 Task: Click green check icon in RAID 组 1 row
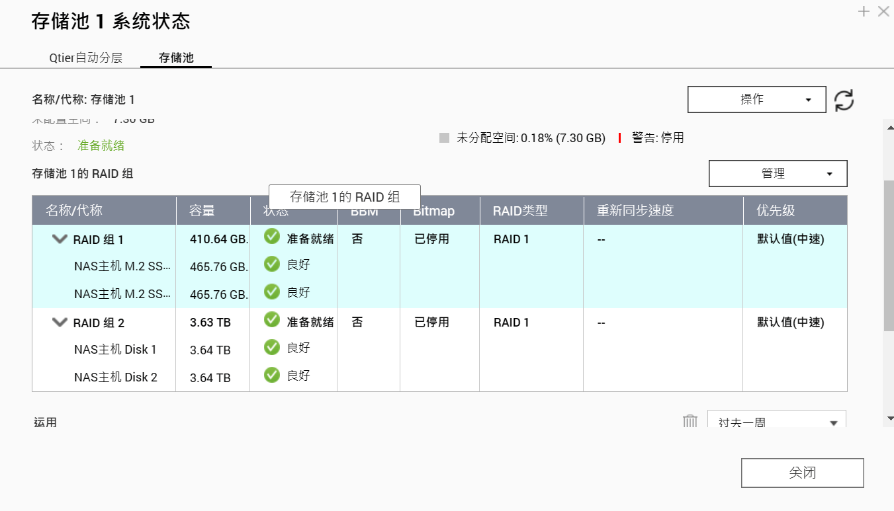click(271, 237)
